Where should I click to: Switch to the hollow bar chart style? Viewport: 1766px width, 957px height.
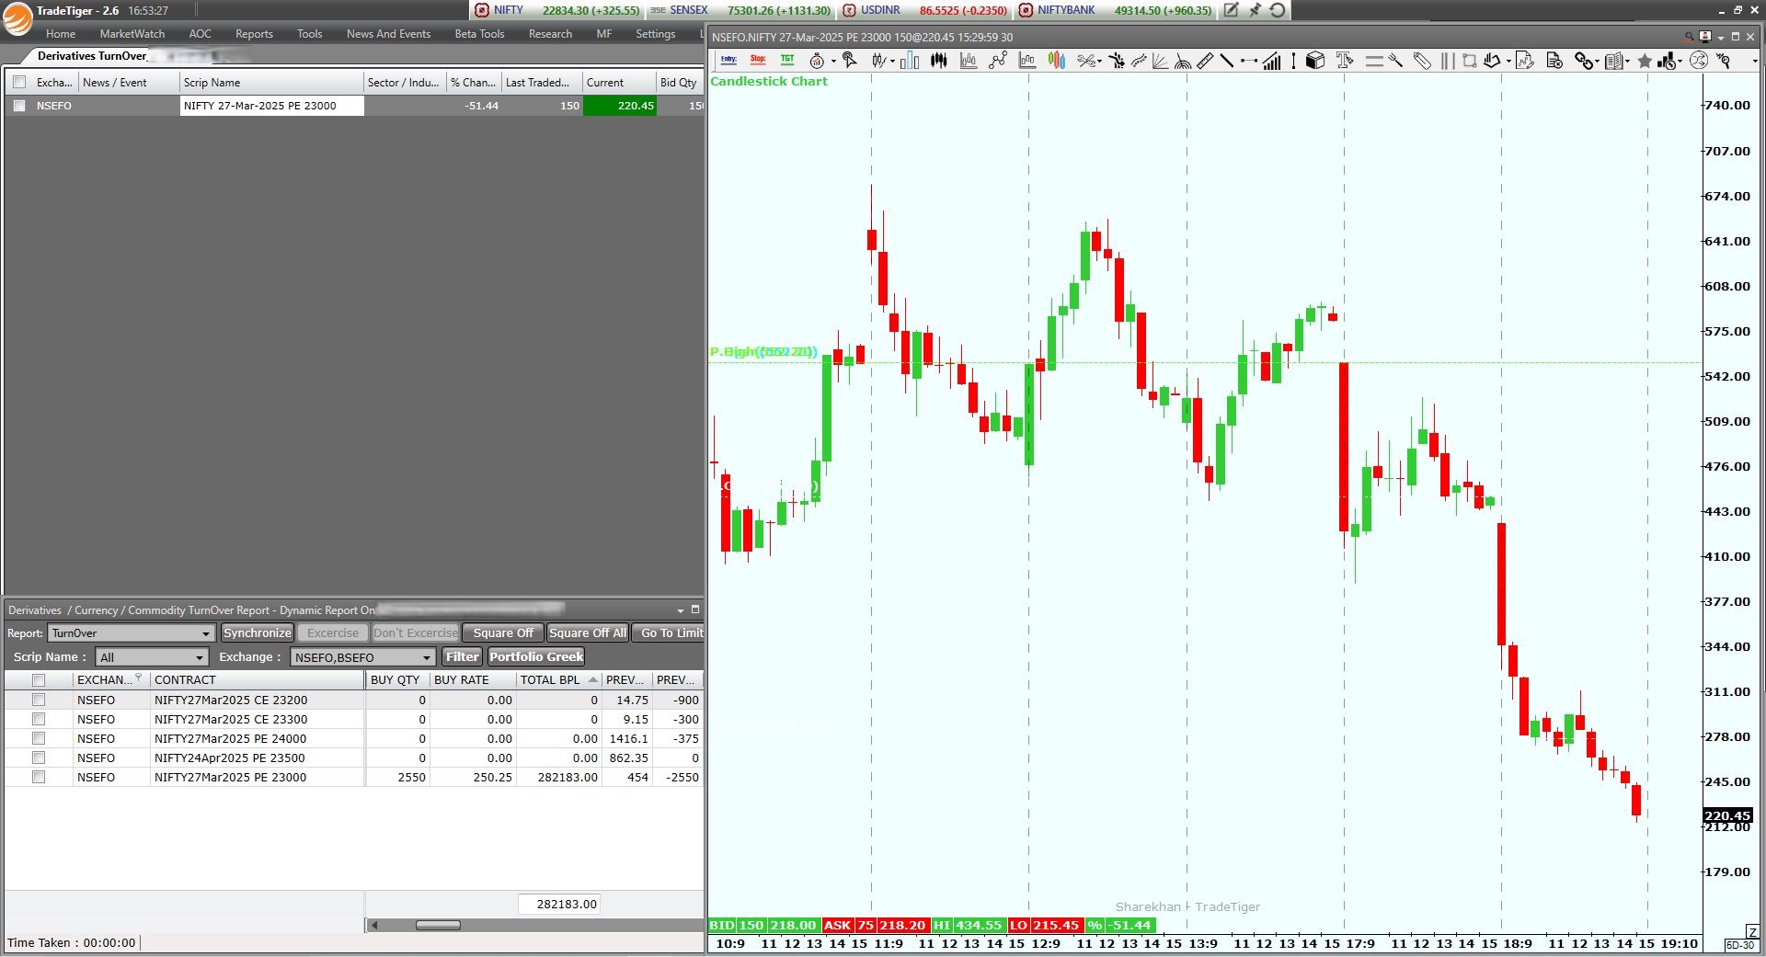pos(910,61)
